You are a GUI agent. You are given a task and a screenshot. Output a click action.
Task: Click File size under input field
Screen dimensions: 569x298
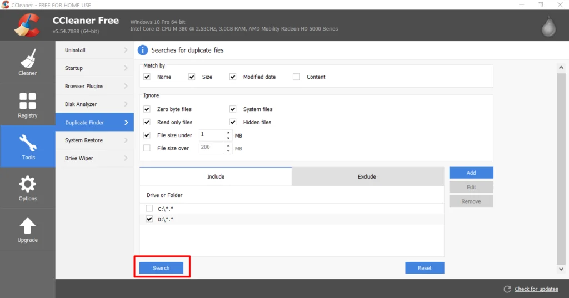pos(212,135)
